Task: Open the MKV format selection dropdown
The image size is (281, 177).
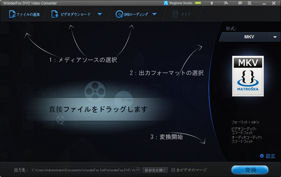Action: (250, 37)
